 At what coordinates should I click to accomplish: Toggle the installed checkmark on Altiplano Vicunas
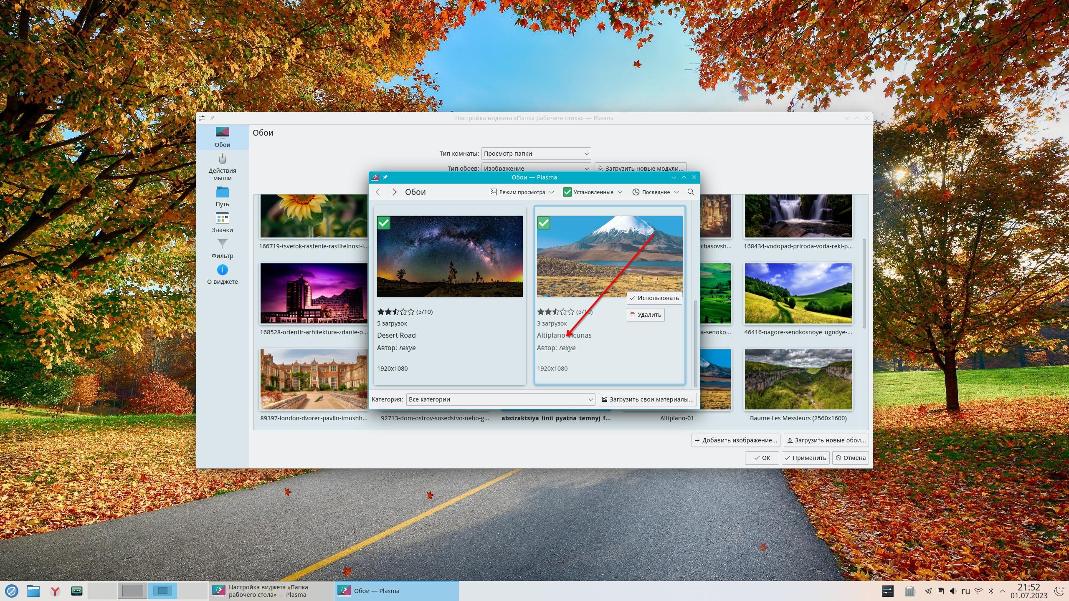pyautogui.click(x=543, y=223)
